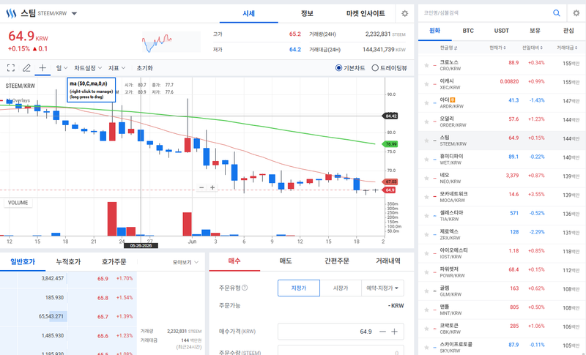This screenshot has height=355, width=586.
Task: Switch to the 매도 sell tab
Action: (x=286, y=261)
